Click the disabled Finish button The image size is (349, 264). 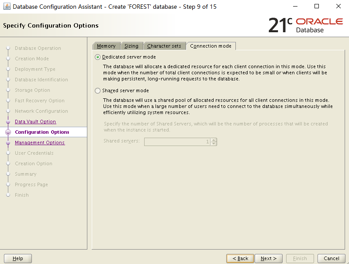(300, 258)
